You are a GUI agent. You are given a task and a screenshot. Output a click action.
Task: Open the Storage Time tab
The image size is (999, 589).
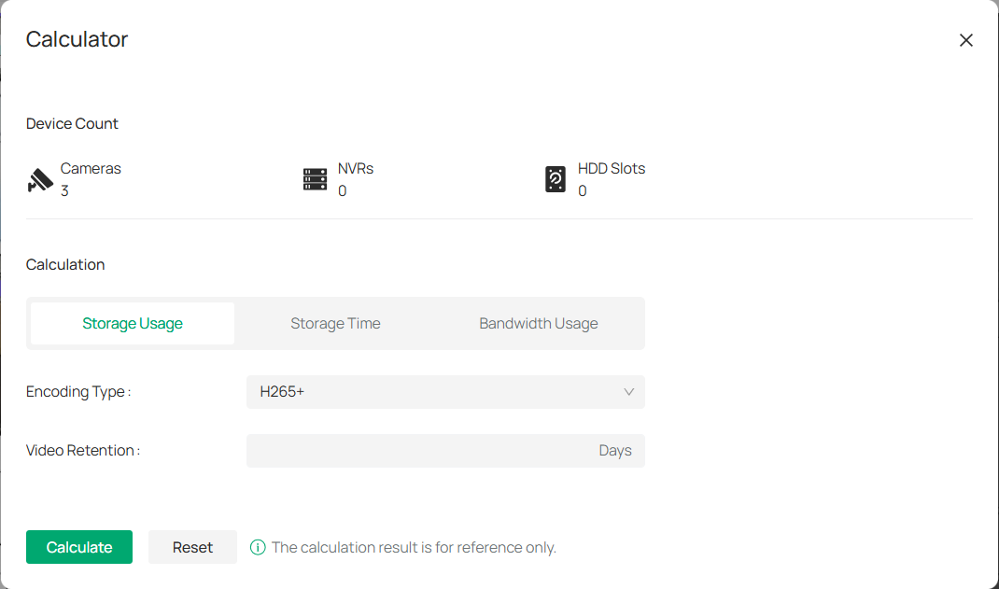335,324
